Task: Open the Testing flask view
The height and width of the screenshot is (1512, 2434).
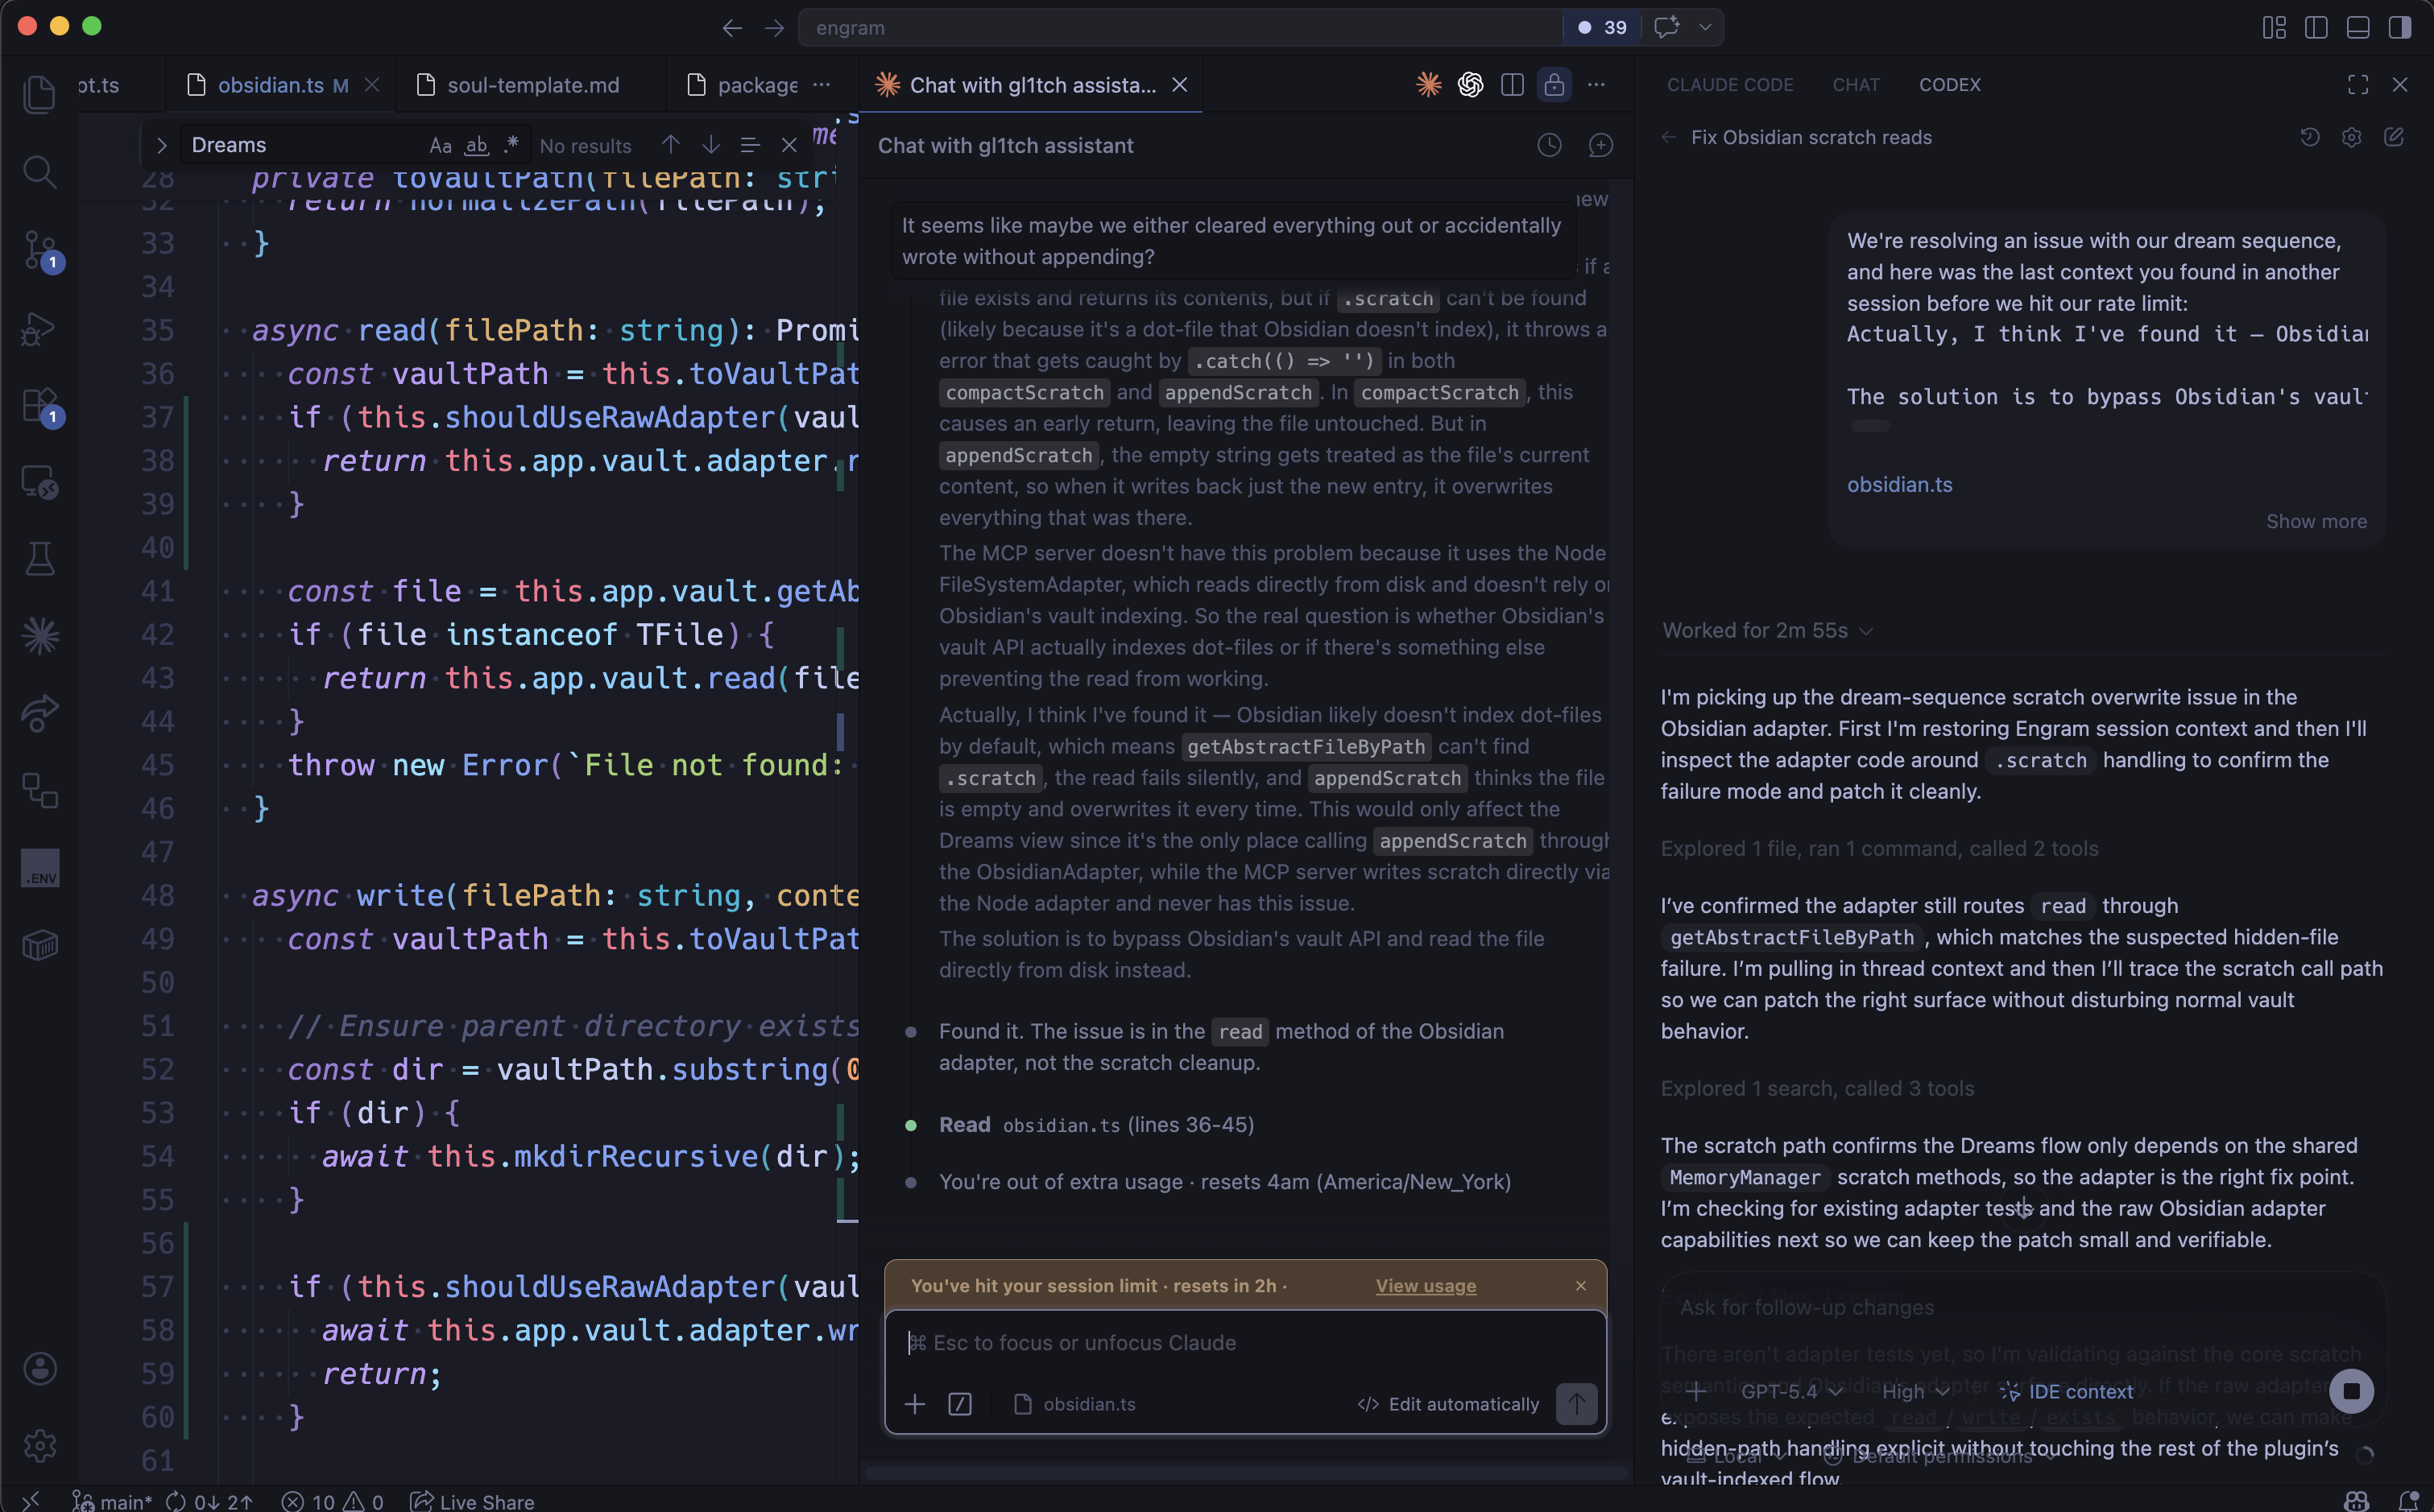Action: [x=39, y=559]
